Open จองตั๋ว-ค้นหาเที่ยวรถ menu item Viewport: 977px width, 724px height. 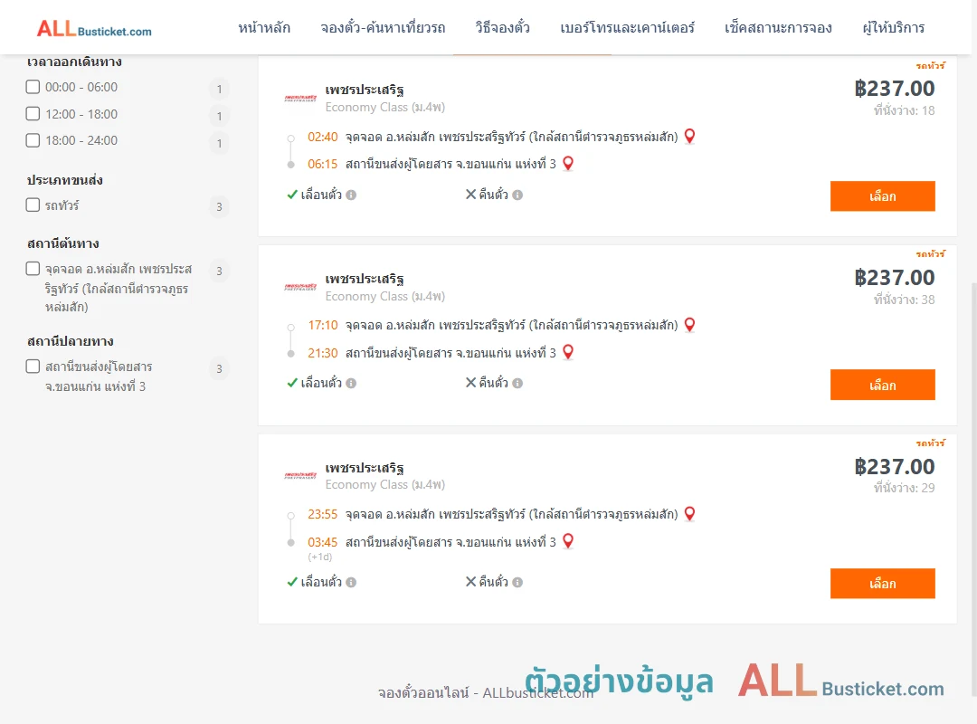tap(384, 28)
